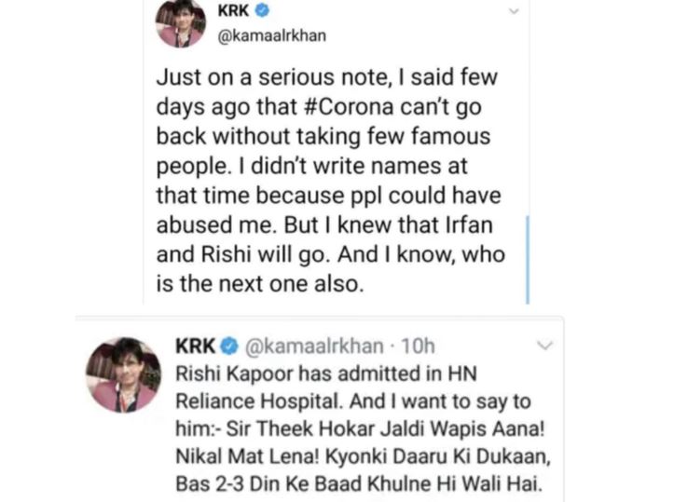Click the blue vertical scroll indicator beside the first tweet
Image resolution: width=674 pixels, height=502 pixels.
point(528,260)
